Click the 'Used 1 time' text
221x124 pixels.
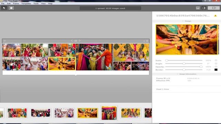pyautogui.click(x=163, y=89)
